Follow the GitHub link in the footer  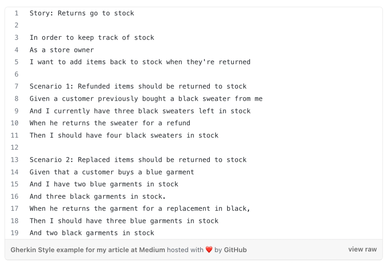pyautogui.click(x=235, y=250)
